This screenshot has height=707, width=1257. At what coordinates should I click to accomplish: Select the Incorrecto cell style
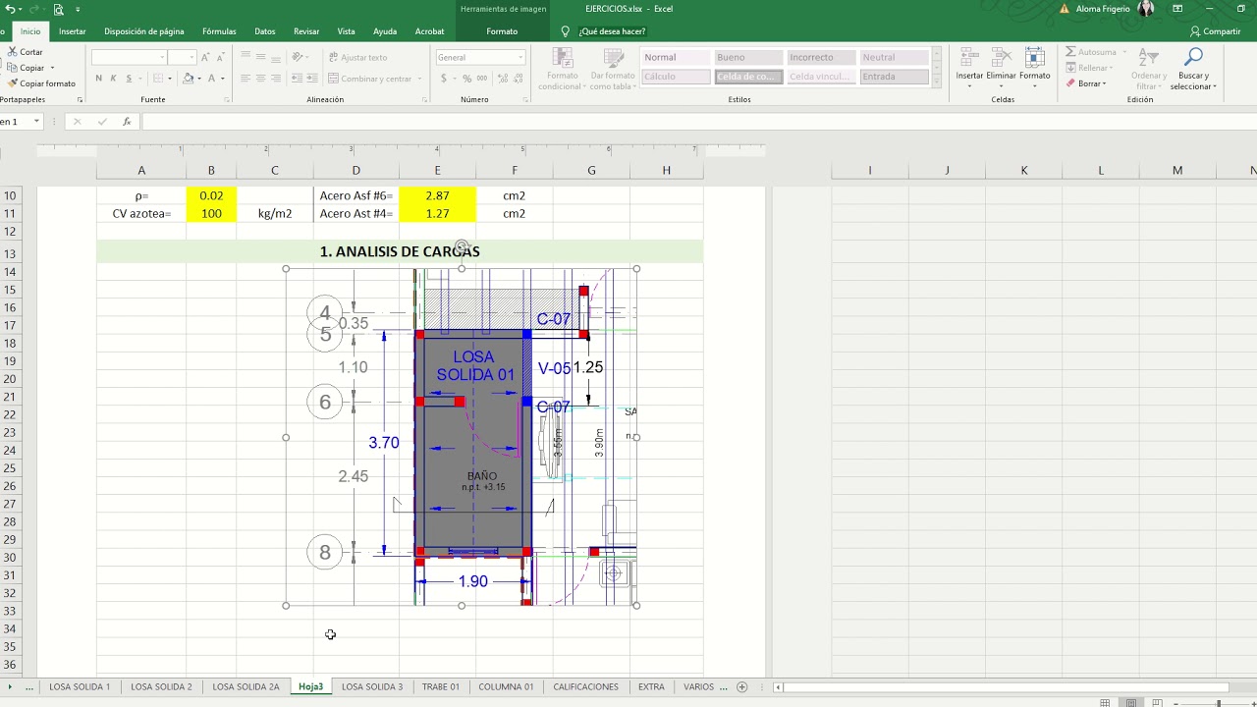(820, 58)
